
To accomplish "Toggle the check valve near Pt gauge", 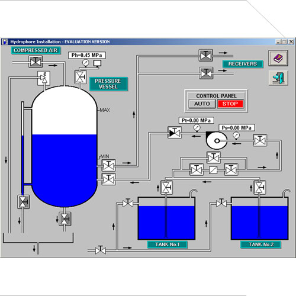I will (x=175, y=133).
